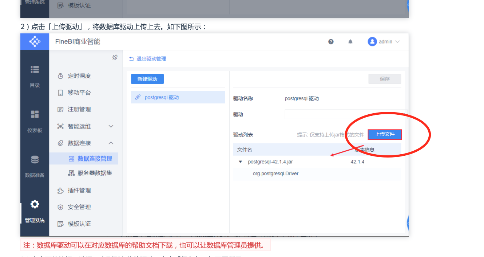Click the link icon beside postgresql 驱动

point(138,97)
